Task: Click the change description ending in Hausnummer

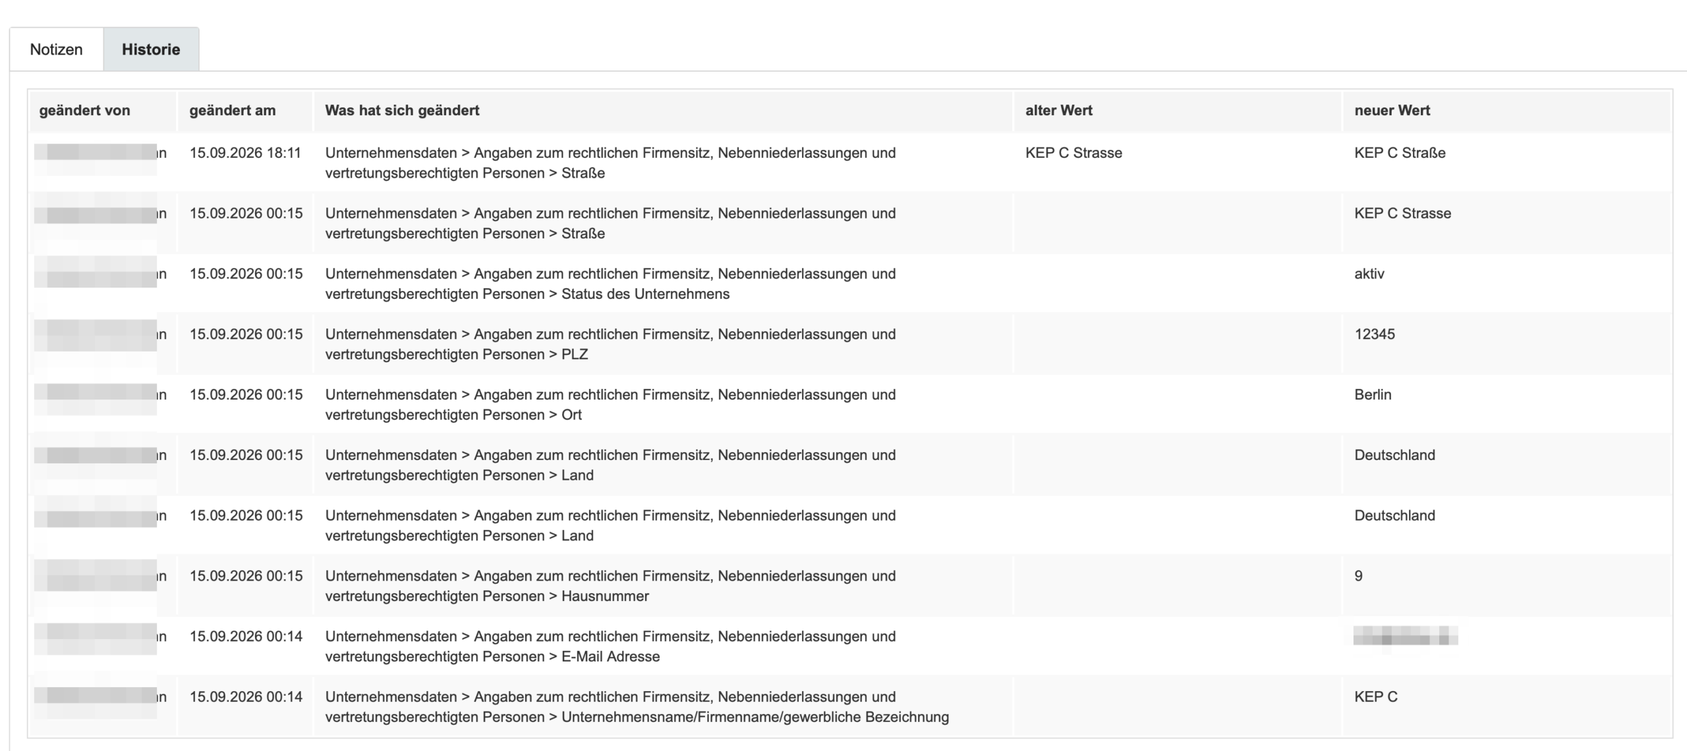Action: point(610,586)
